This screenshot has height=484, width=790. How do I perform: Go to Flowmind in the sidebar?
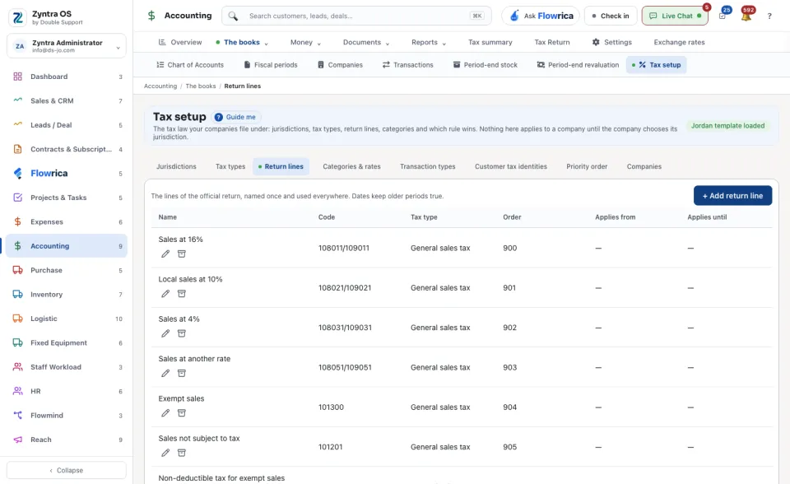[x=67, y=416]
